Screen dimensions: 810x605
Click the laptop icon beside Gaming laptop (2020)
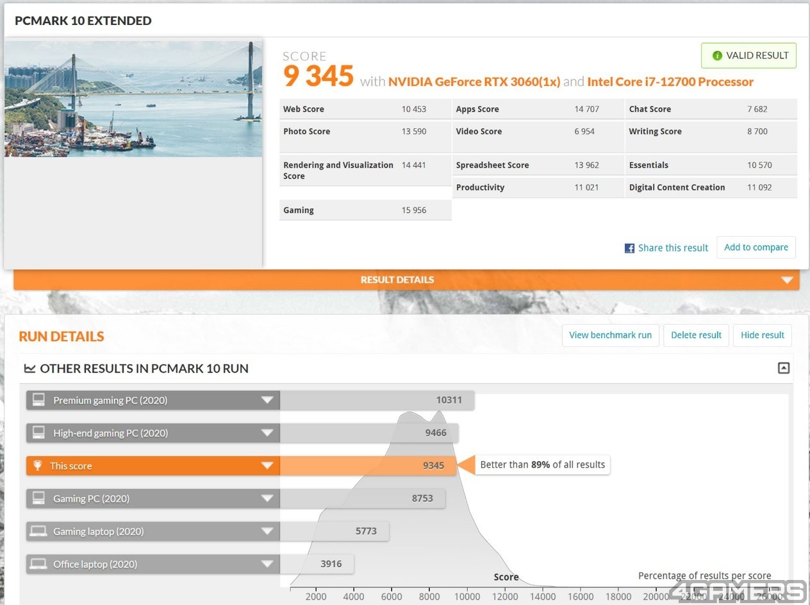pos(38,531)
